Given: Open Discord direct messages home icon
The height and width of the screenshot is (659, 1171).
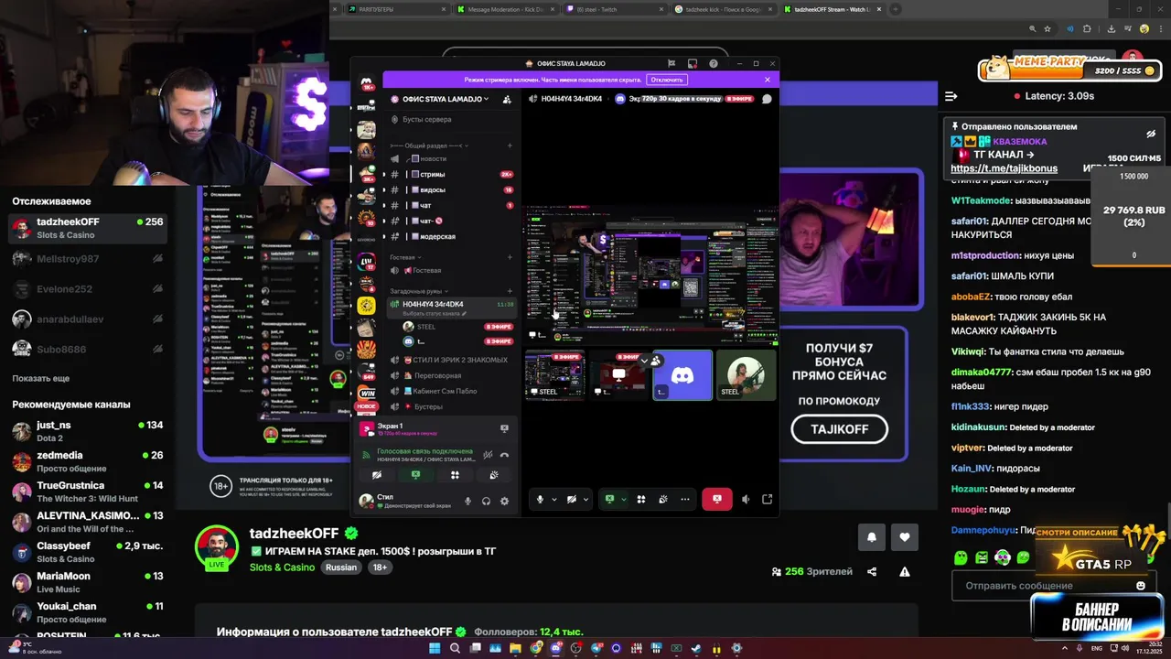Looking at the screenshot, I should click(366, 82).
